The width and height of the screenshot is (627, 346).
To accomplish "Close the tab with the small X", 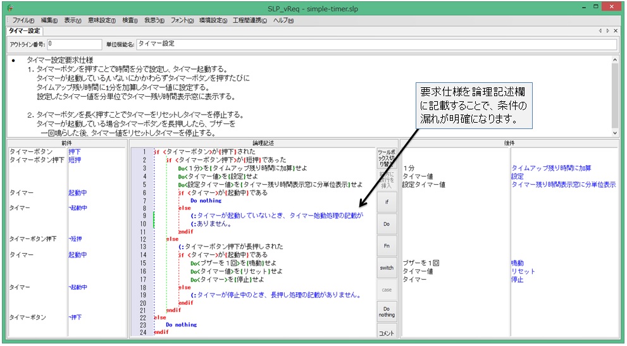I will point(616,31).
